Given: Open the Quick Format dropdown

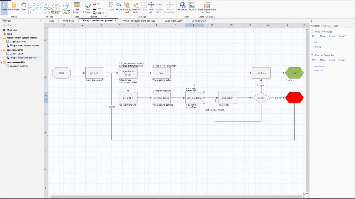Looking at the screenshot, I should (87, 8).
